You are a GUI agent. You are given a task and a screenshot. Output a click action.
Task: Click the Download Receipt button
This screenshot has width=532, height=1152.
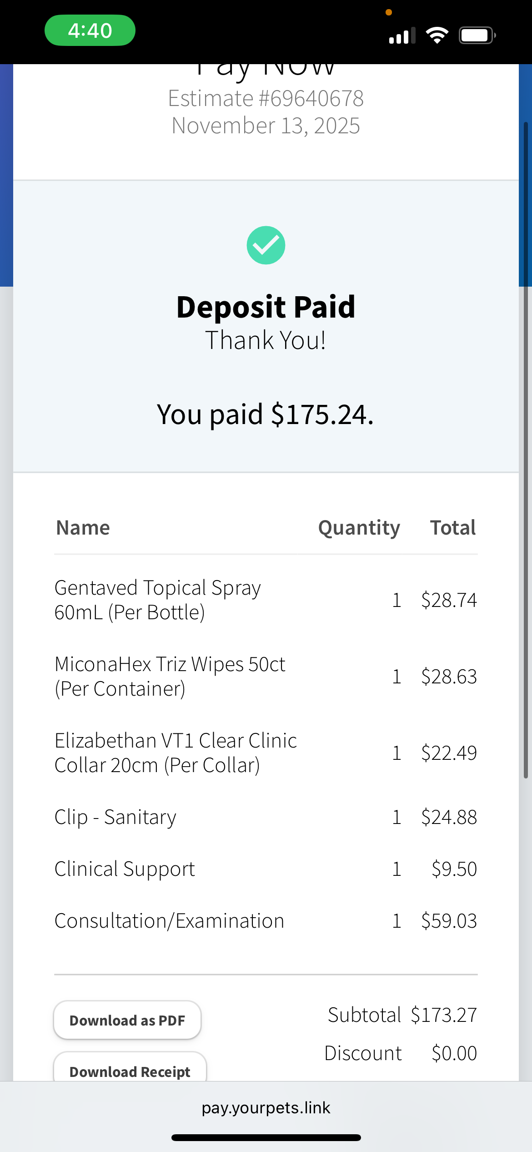coord(130,1071)
